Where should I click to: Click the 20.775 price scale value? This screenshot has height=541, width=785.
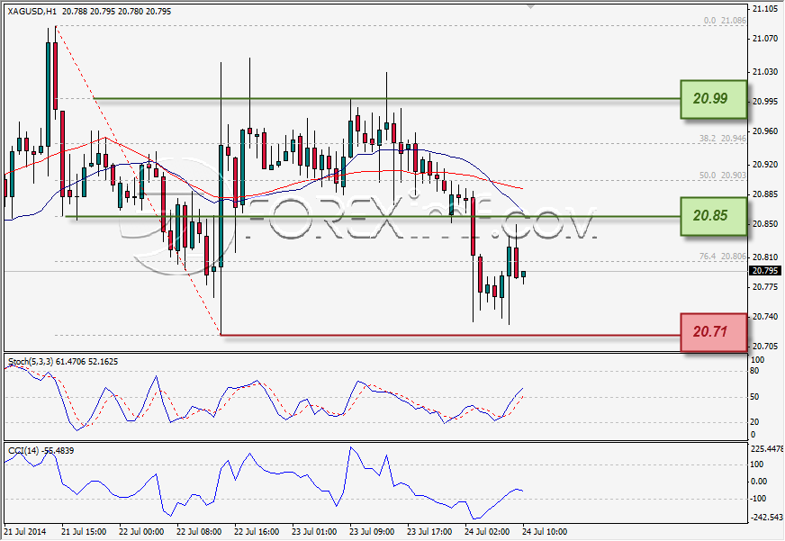pos(765,287)
